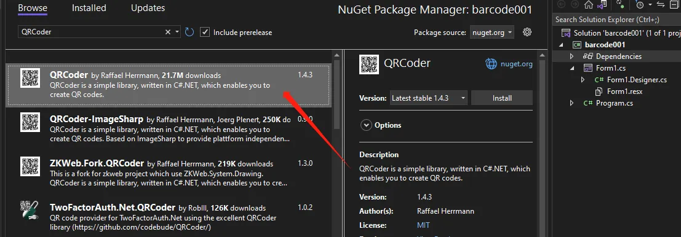Open the Package source nuget.org dropdown
681x237 pixels.
[492, 32]
